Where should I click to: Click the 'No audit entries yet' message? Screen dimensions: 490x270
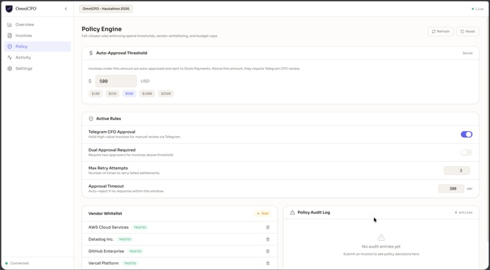[x=381, y=246]
